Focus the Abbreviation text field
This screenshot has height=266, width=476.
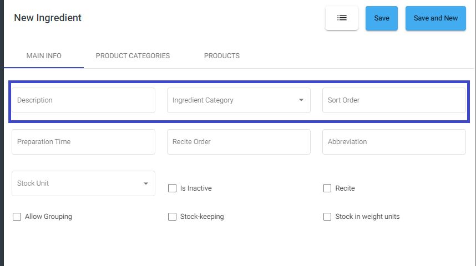point(394,142)
